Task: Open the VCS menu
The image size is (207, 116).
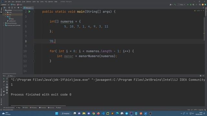Action: pos(46,2)
